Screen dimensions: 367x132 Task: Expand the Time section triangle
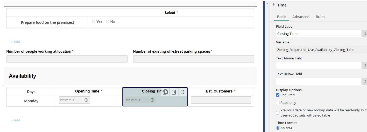coord(274,5)
